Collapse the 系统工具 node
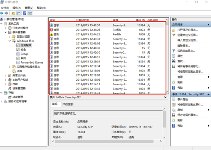 pos(2,24)
